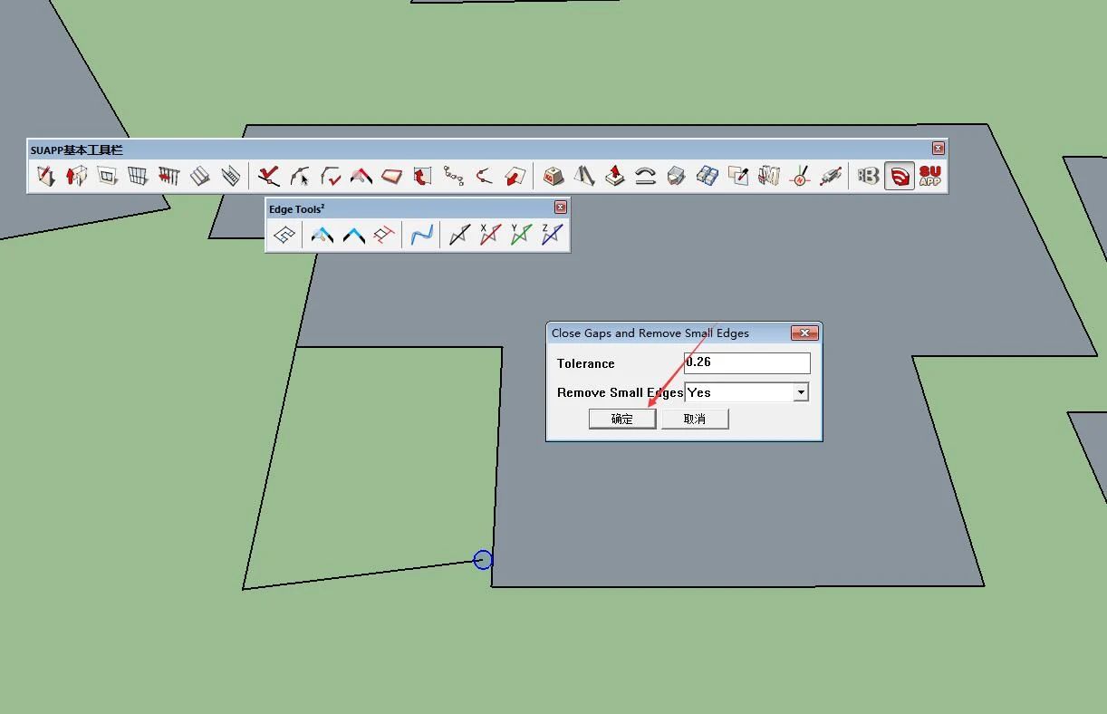Click the printer icon in SUAPP toolbar
The image size is (1107, 714).
[676, 176]
